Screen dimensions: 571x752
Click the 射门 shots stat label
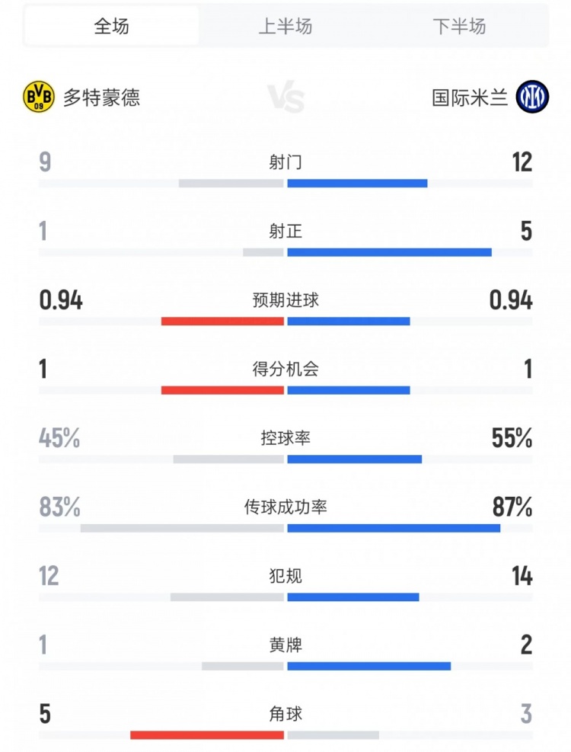point(285,162)
